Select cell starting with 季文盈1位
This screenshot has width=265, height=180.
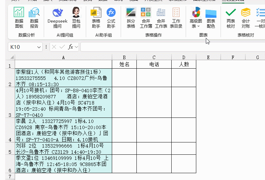63,164
